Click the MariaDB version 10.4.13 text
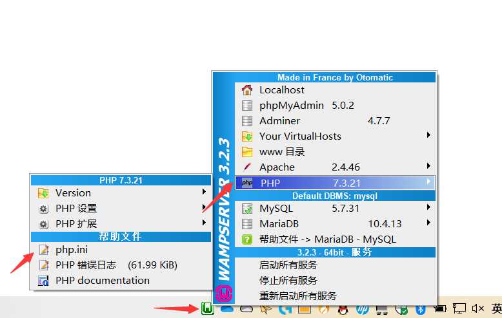This screenshot has height=318, width=502. (385, 224)
